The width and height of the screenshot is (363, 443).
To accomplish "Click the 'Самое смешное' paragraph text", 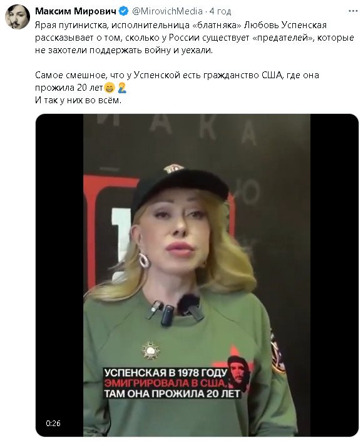I will 177,81.
